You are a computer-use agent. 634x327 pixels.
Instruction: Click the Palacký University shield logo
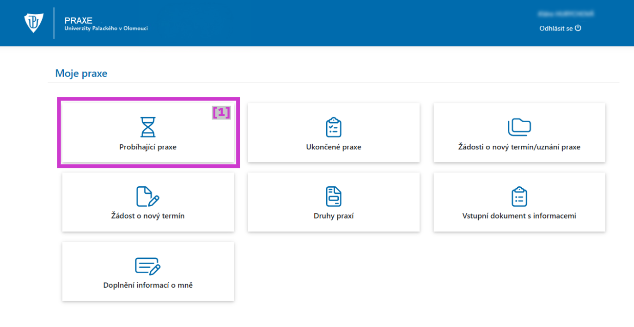(x=34, y=23)
